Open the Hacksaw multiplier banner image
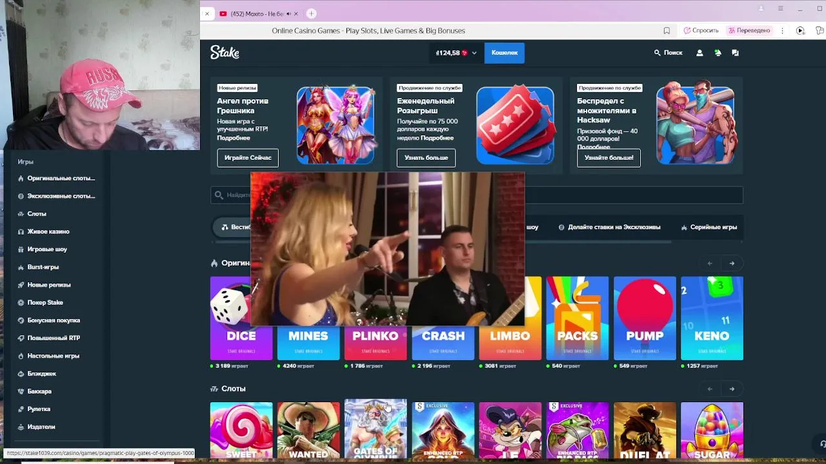826x464 pixels. click(695, 122)
